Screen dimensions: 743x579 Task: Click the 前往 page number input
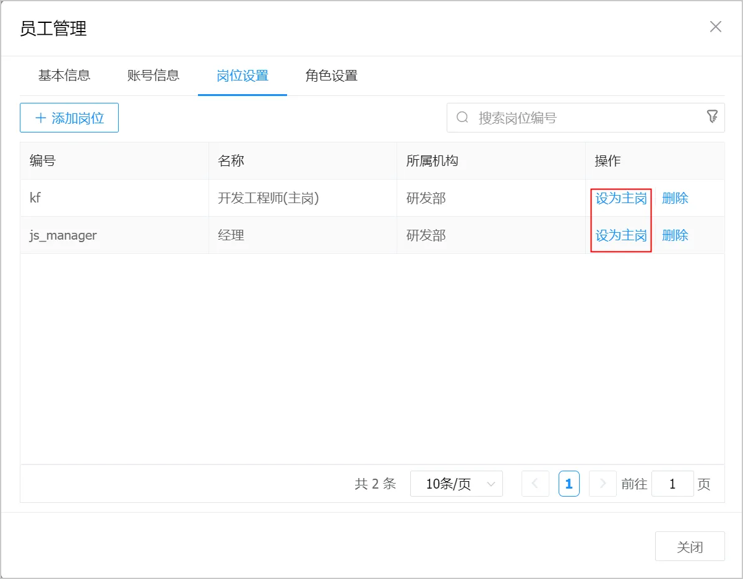[x=672, y=484]
